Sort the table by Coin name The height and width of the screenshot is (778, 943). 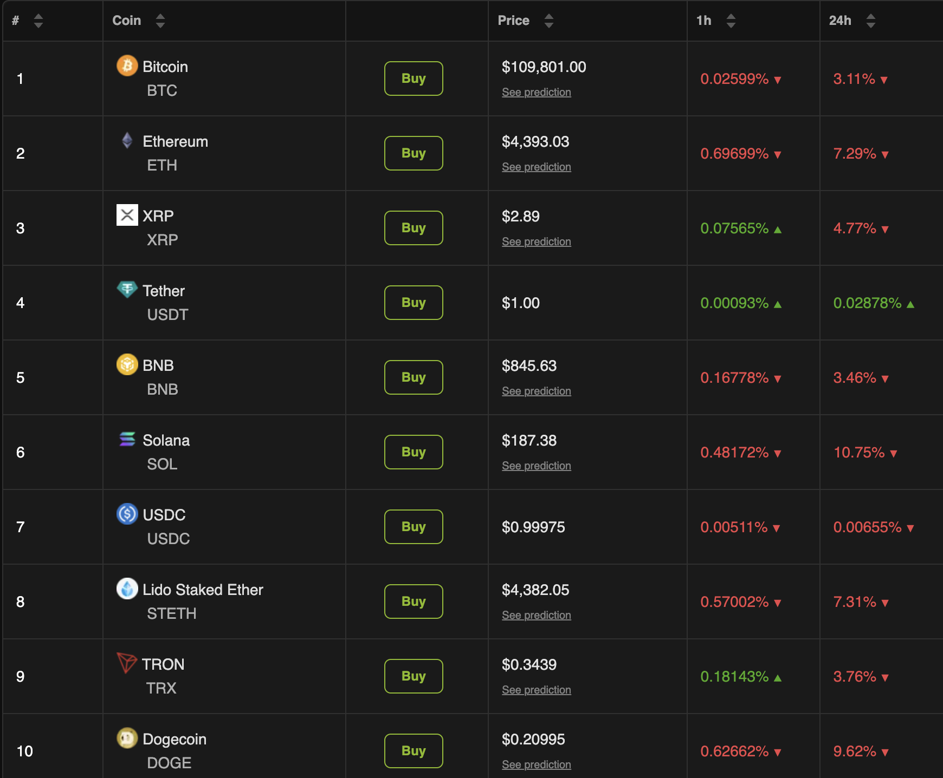pyautogui.click(x=160, y=21)
